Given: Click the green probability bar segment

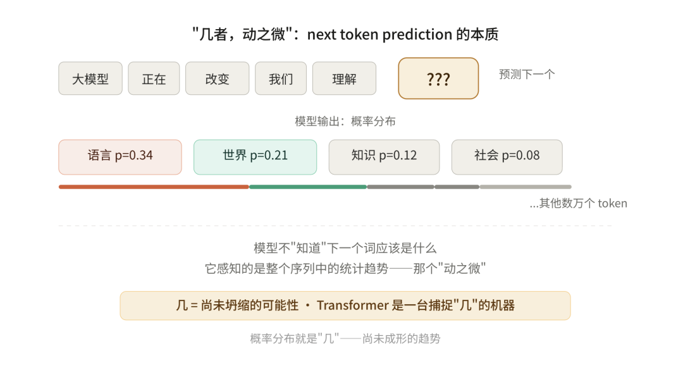Looking at the screenshot, I should pos(307,187).
